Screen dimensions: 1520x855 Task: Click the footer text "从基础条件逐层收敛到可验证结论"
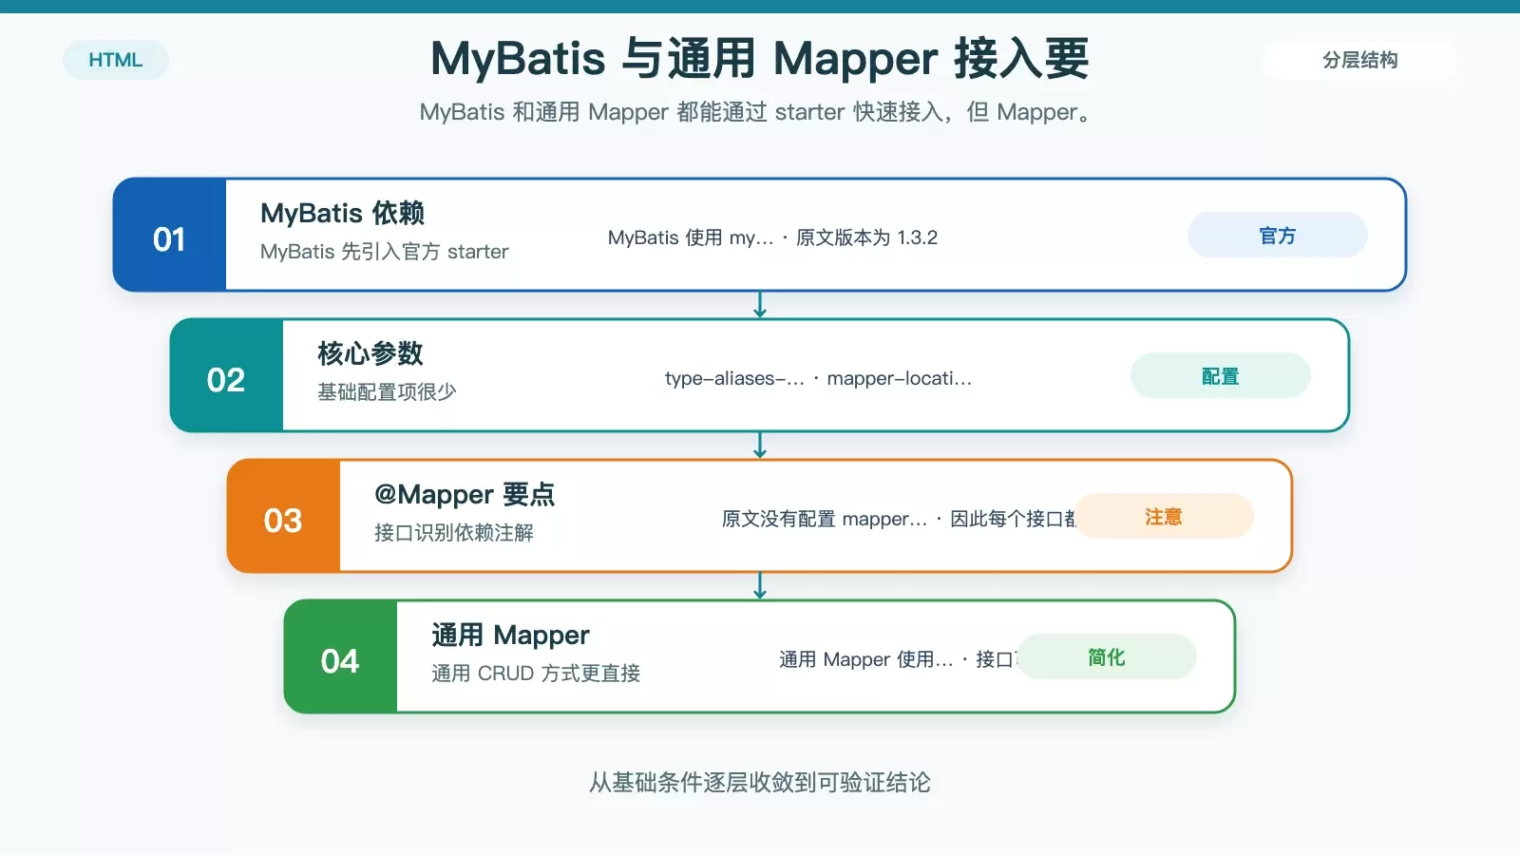(x=760, y=782)
